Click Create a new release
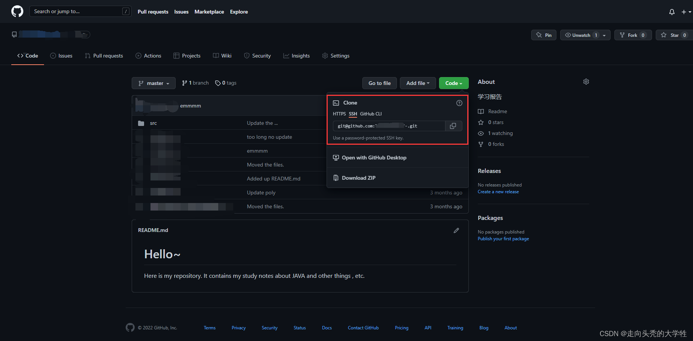 498,192
